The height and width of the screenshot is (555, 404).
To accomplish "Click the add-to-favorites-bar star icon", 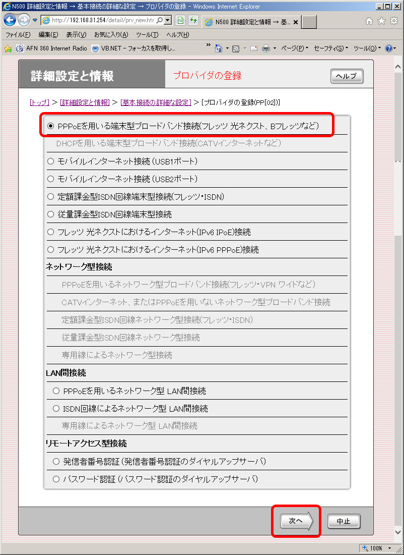I will (8, 48).
